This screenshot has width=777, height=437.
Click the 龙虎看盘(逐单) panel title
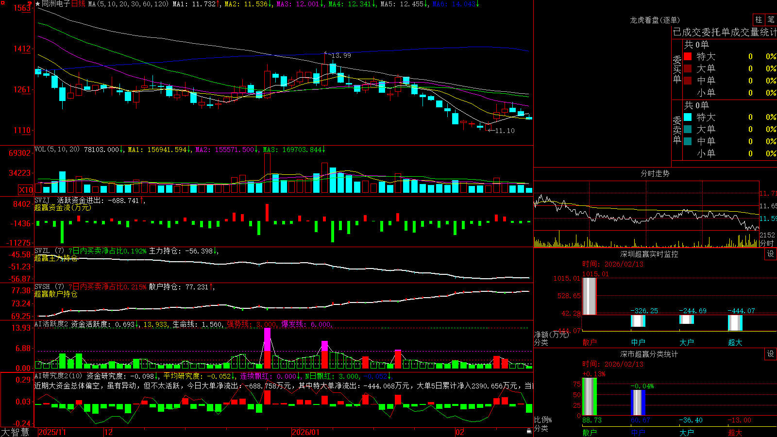click(x=655, y=20)
